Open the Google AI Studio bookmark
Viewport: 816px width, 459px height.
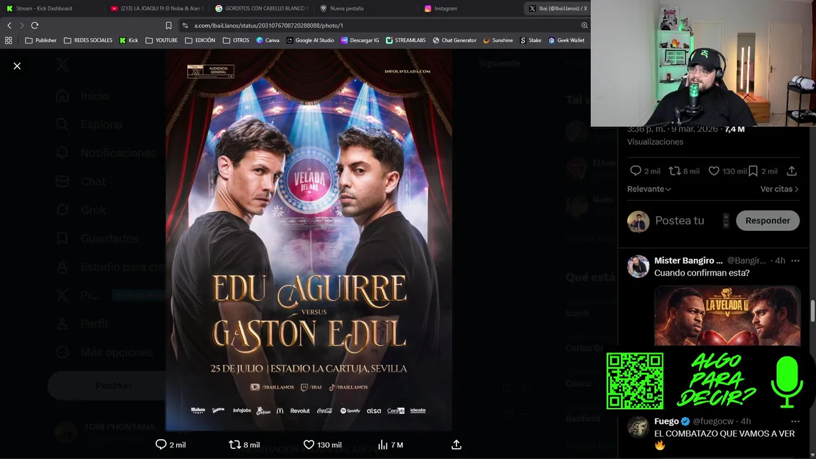310,40
